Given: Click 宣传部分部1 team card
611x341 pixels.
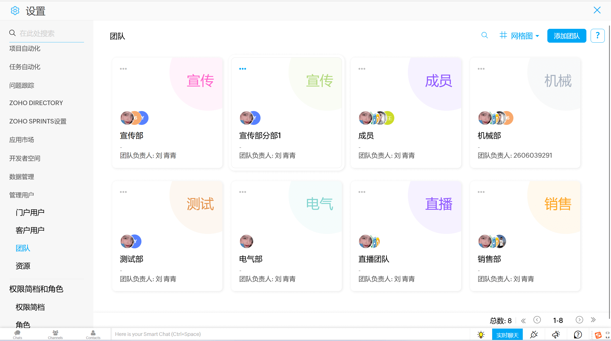Looking at the screenshot, I should [287, 110].
